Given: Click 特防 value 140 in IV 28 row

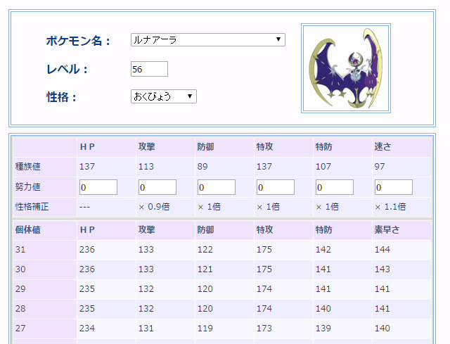Looking at the screenshot, I should [x=323, y=308].
